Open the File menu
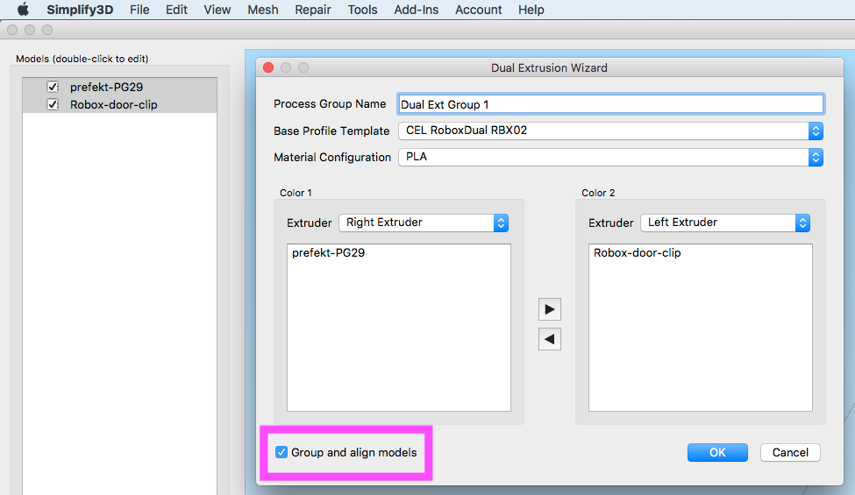 coord(139,10)
